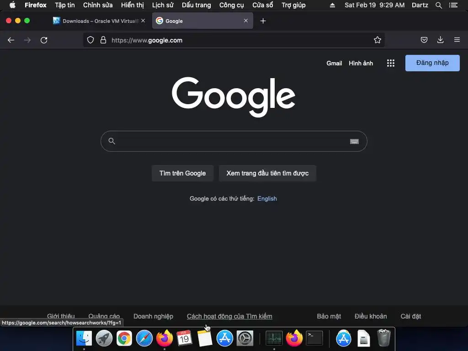The height and width of the screenshot is (351, 468).
Task: Open Trash from the dock
Action: pos(383,338)
